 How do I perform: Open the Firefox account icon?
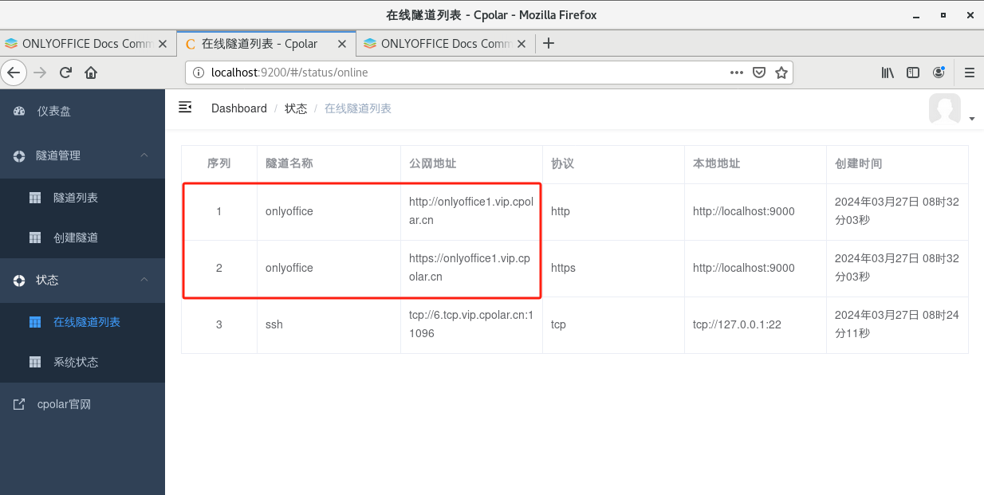(939, 73)
